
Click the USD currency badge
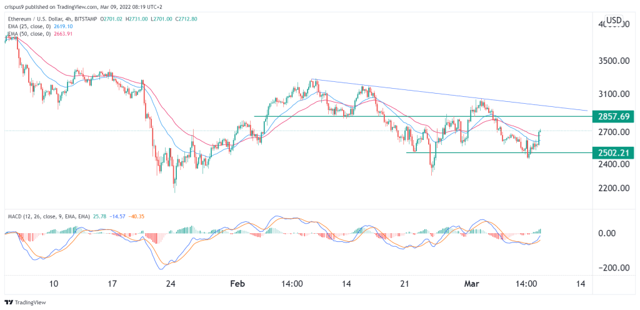614,21
